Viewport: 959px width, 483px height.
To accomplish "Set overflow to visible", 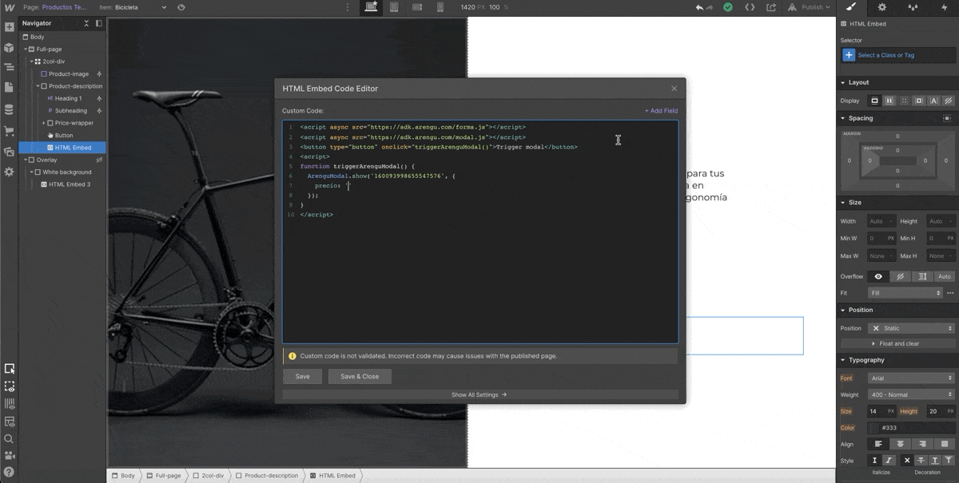I will click(x=878, y=276).
